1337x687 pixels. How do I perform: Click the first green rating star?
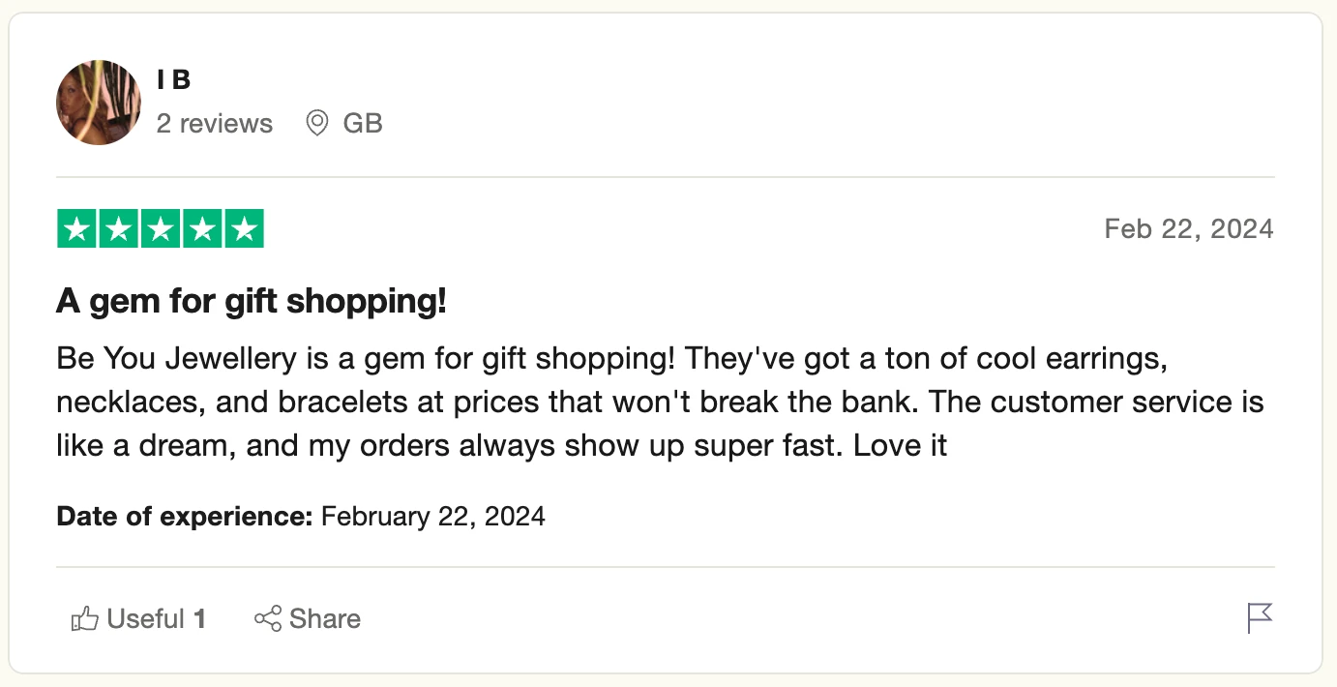[x=76, y=229]
